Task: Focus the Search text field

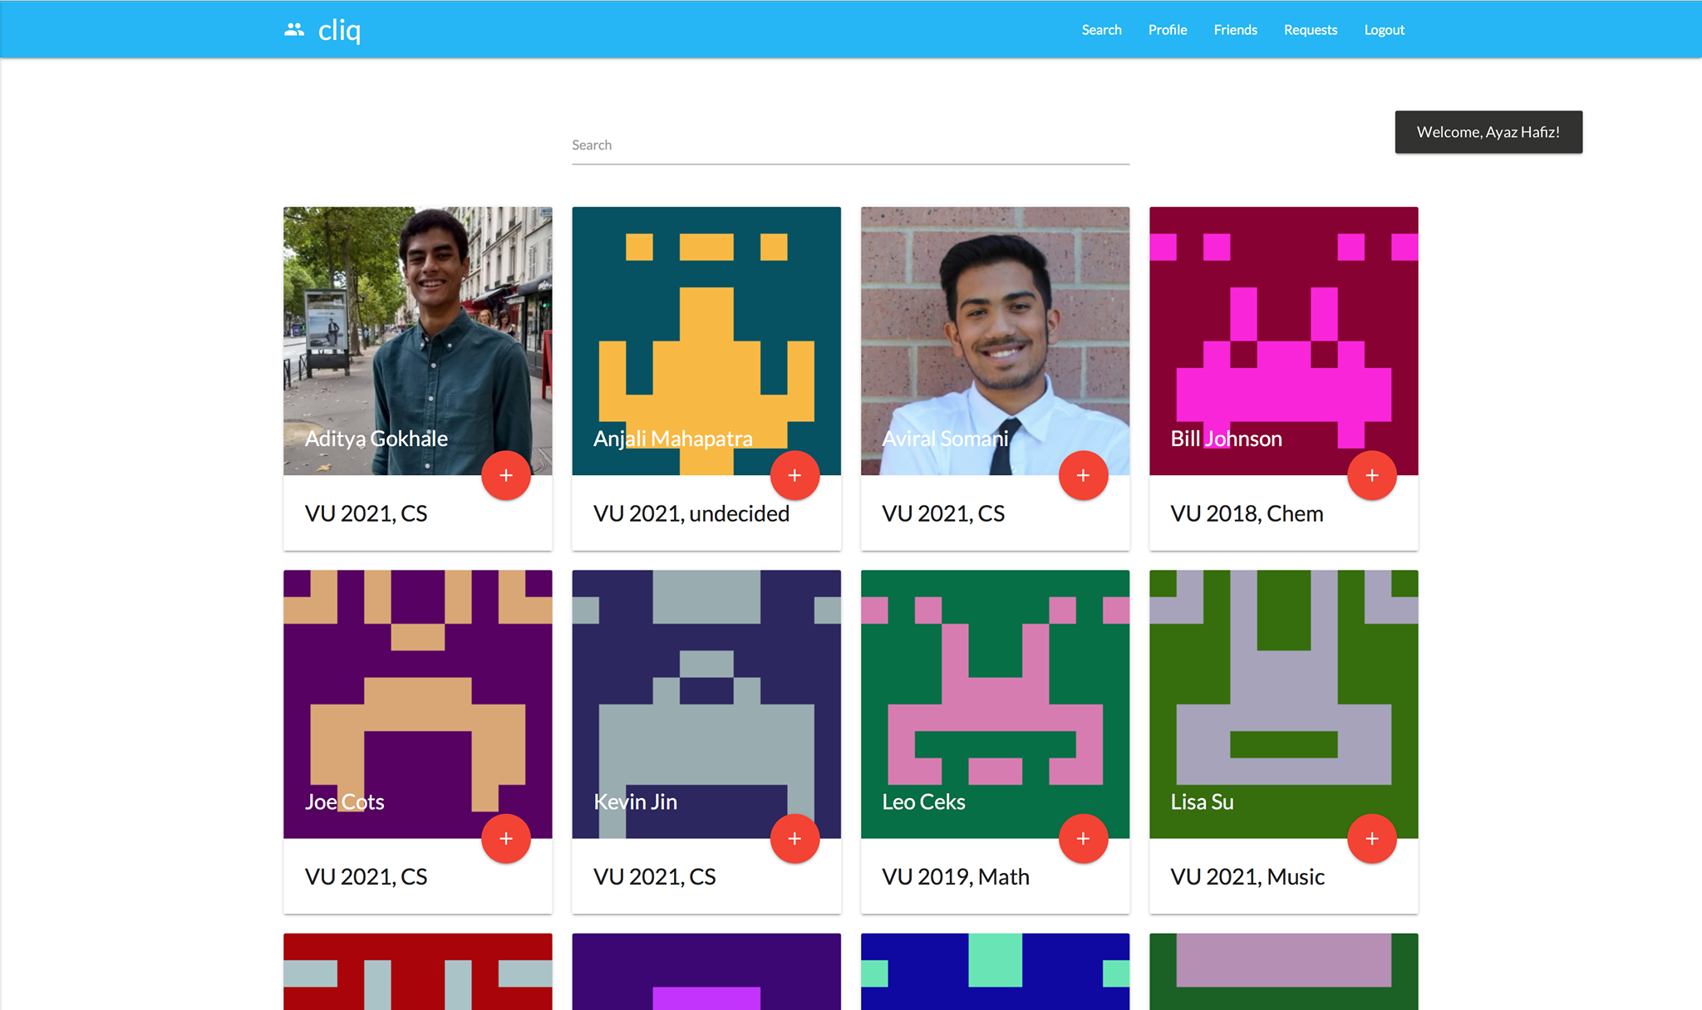Action: 849,145
